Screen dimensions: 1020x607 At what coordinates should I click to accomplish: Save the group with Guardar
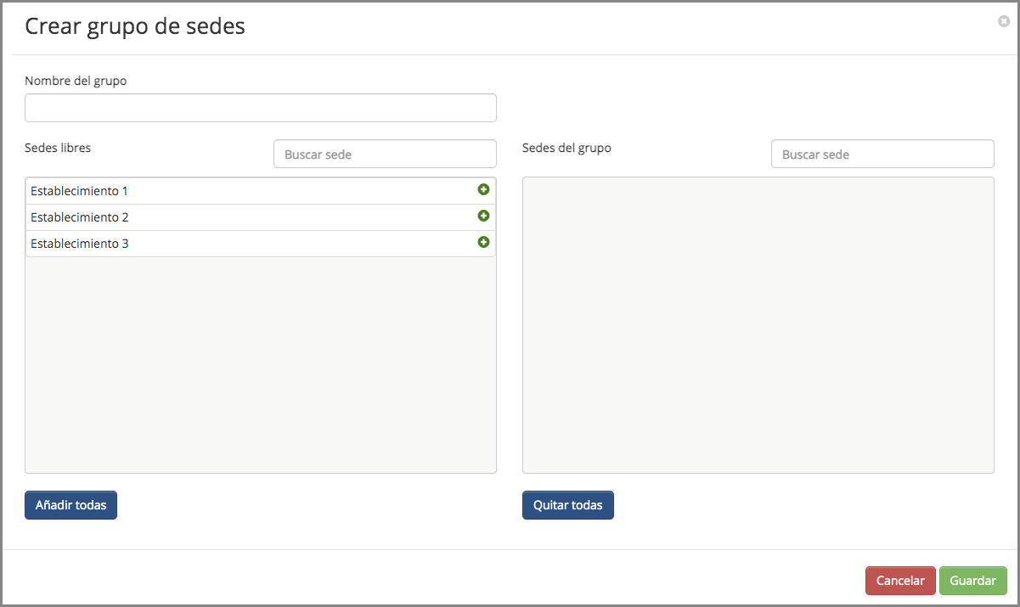point(972,581)
